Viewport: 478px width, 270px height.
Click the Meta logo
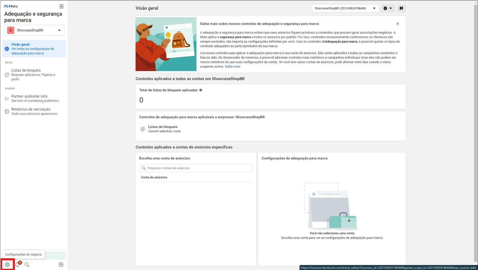(11, 6)
